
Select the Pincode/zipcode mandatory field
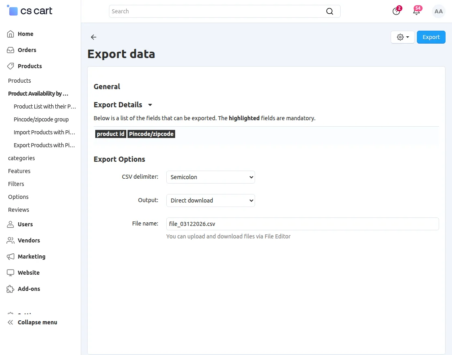[x=151, y=134]
